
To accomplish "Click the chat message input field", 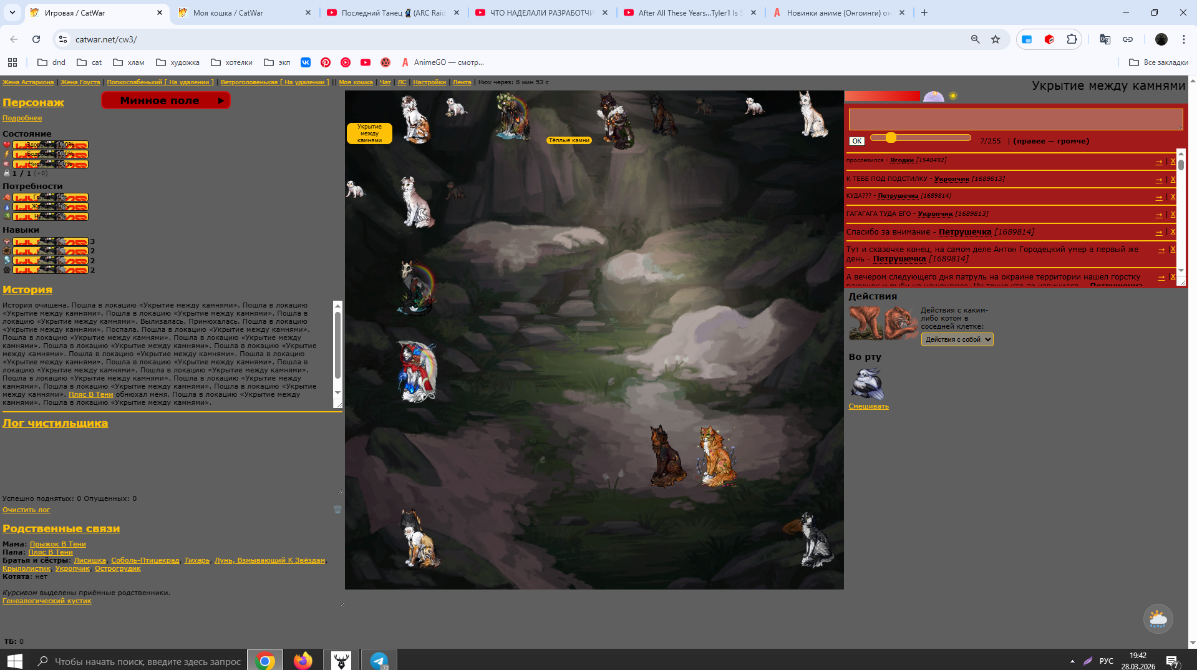I will [1015, 119].
